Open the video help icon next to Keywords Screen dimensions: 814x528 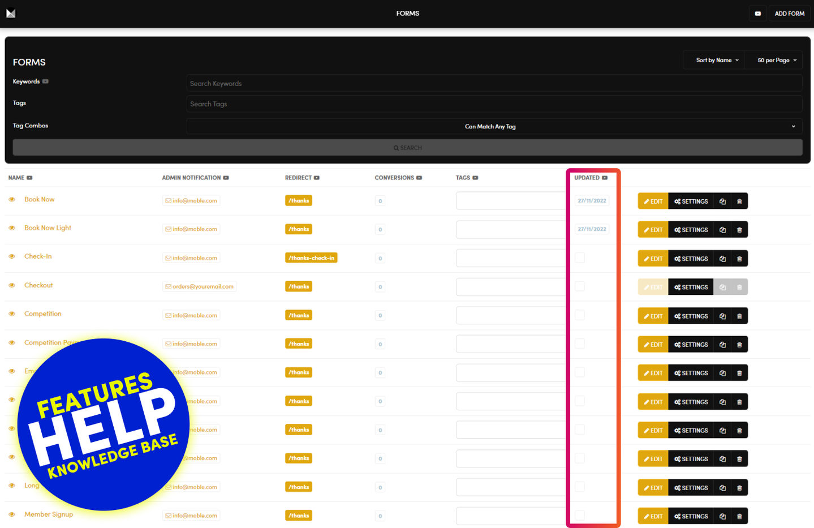pos(45,81)
